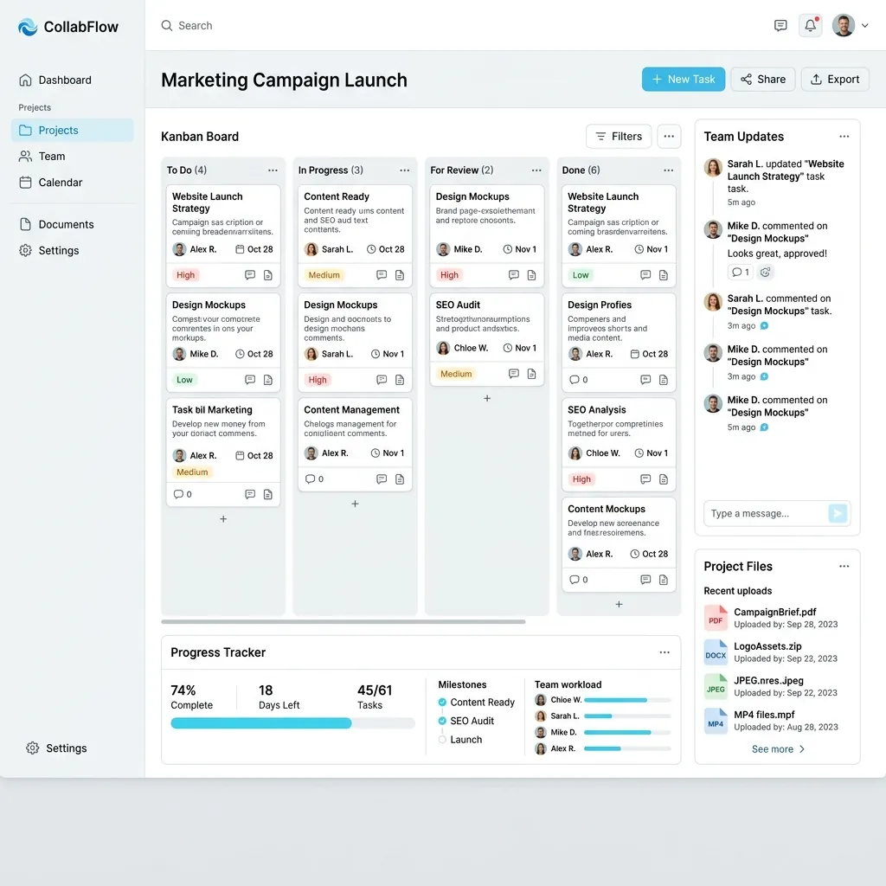Add a card to Done column
886x886 pixels.
pyautogui.click(x=619, y=604)
